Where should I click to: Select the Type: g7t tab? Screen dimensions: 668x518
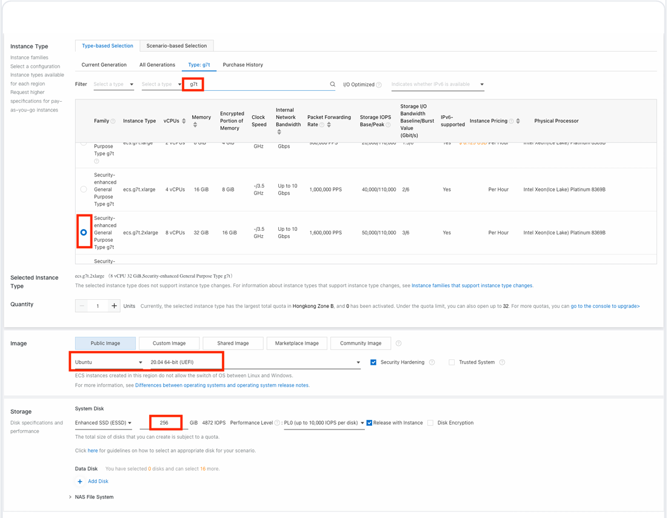pyautogui.click(x=199, y=65)
